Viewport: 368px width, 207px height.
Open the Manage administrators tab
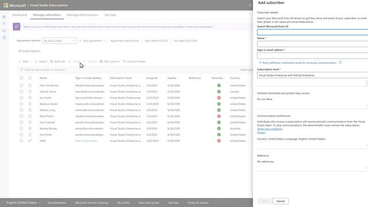pyautogui.click(x=83, y=15)
